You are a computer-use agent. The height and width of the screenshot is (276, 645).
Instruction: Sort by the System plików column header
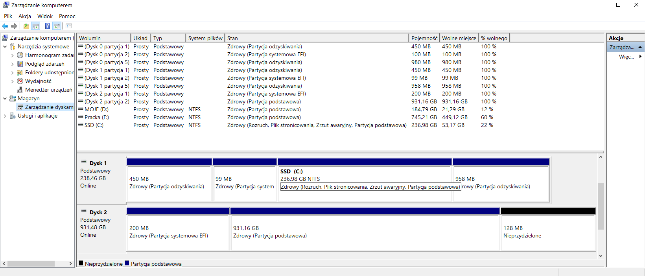(x=205, y=38)
